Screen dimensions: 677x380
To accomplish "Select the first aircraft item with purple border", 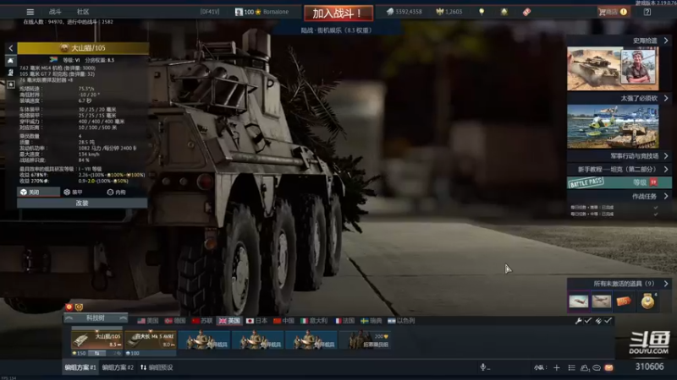I will (x=578, y=301).
